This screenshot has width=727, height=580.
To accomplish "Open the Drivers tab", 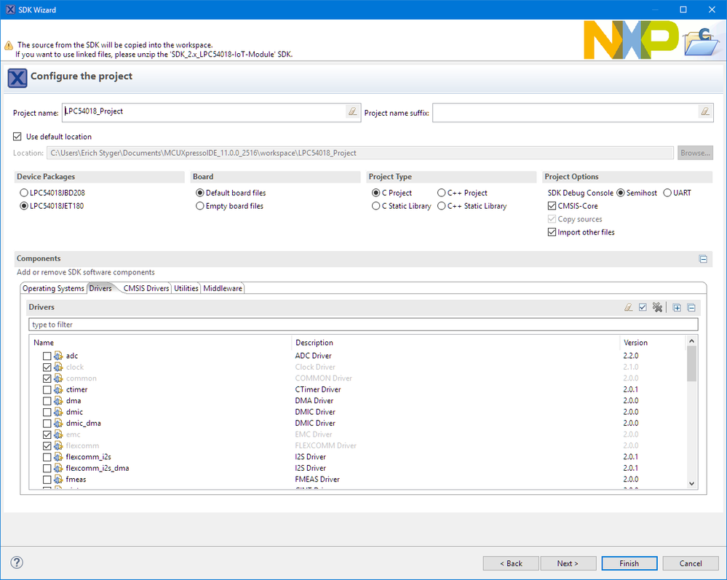I will click(100, 288).
